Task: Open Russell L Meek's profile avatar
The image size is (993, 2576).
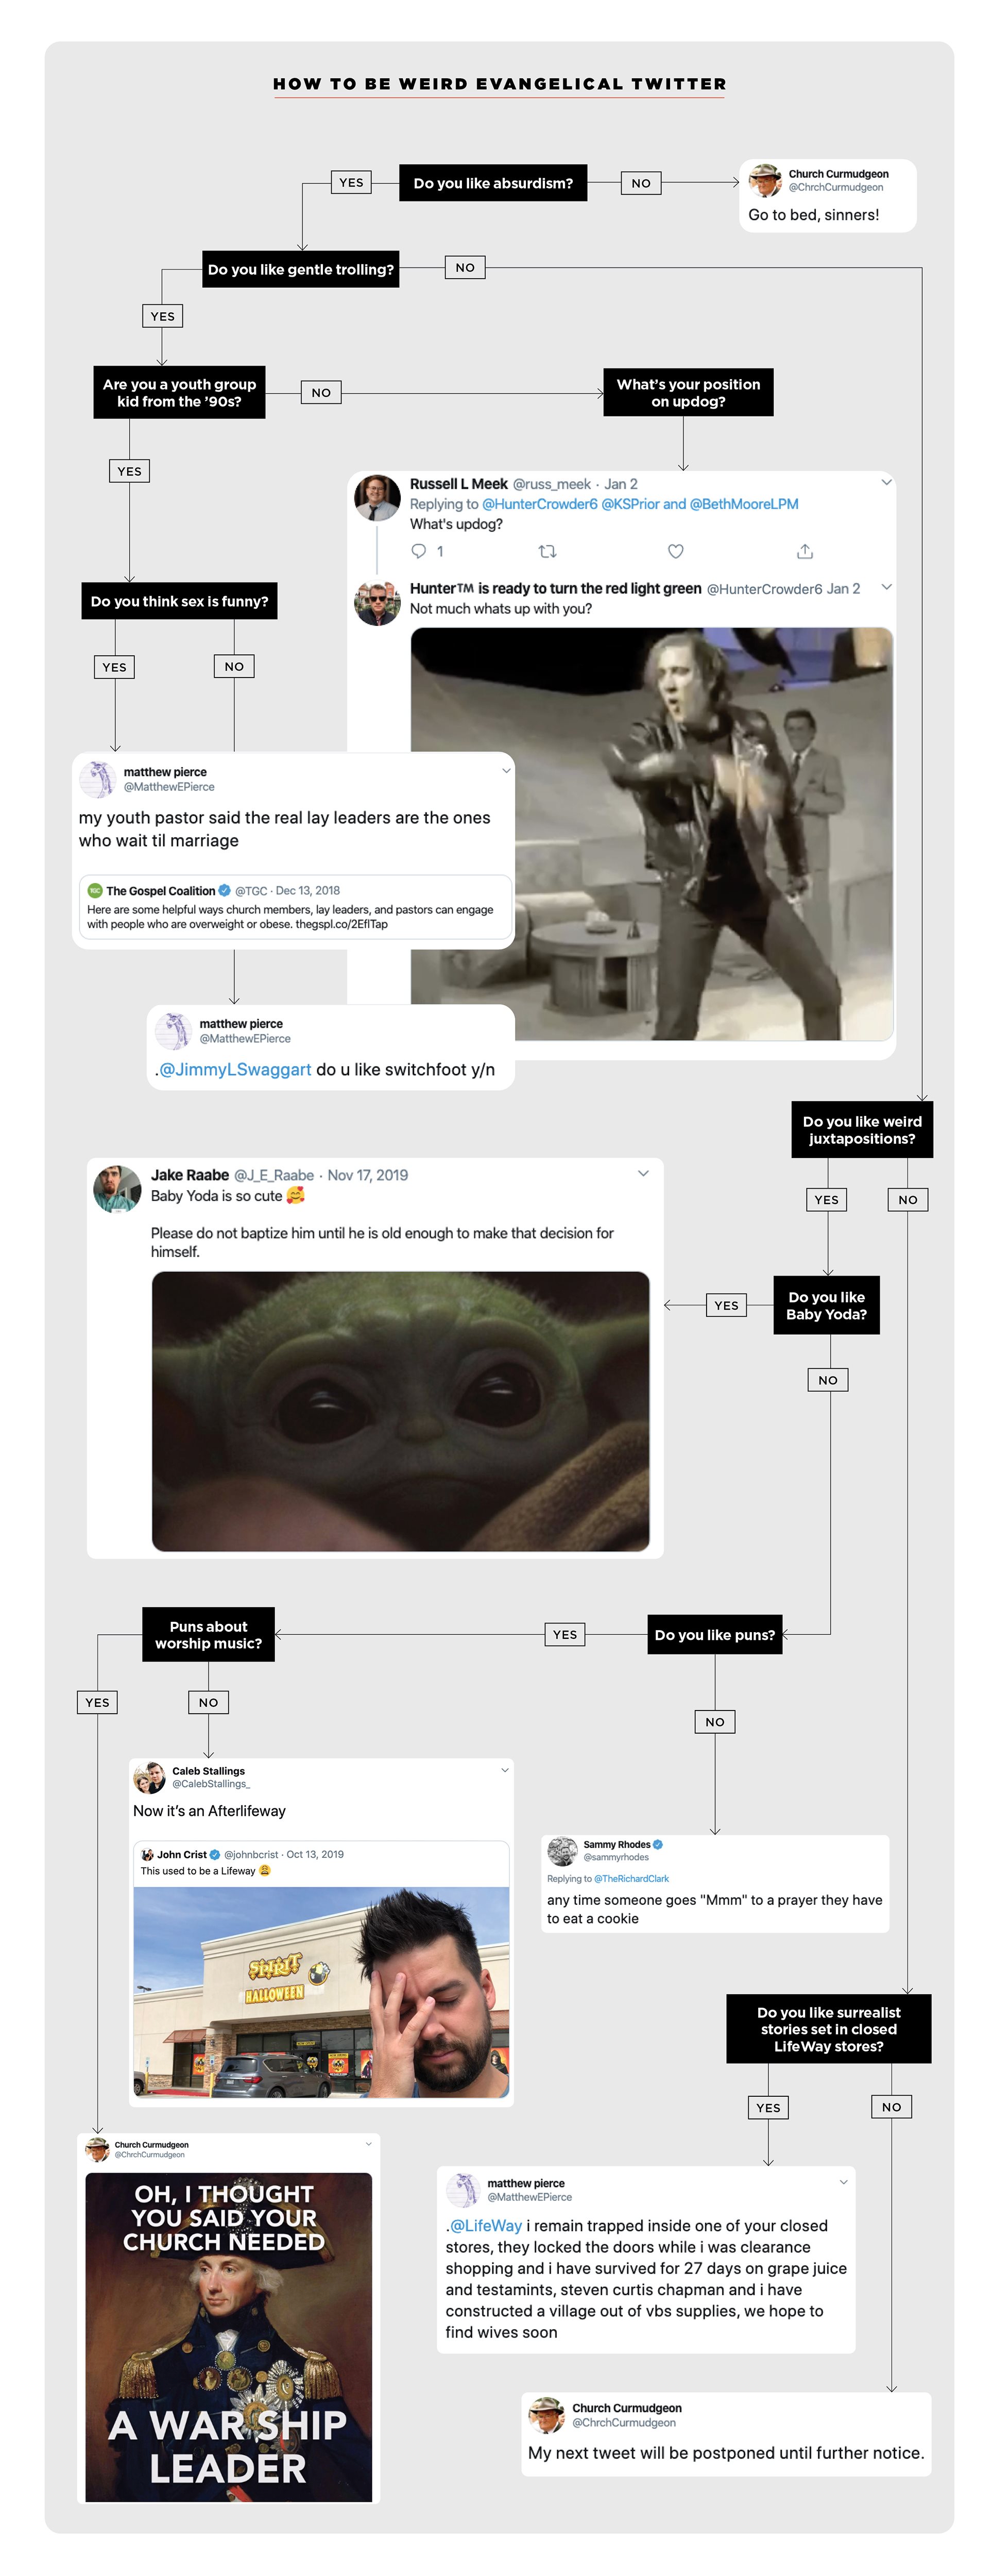Action: (378, 498)
